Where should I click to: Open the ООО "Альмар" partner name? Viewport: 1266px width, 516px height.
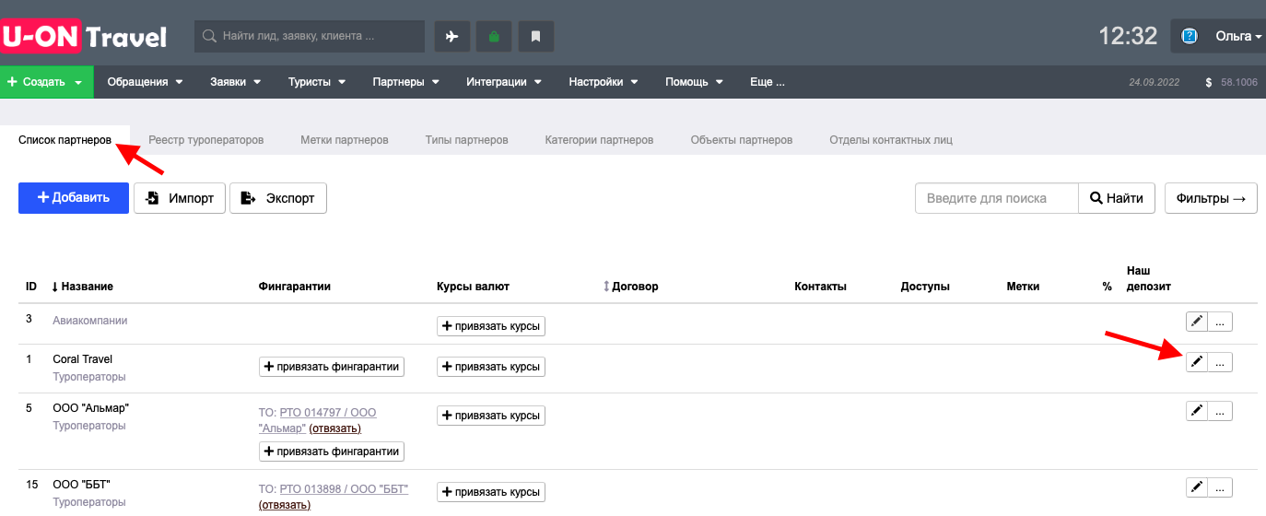(90, 408)
